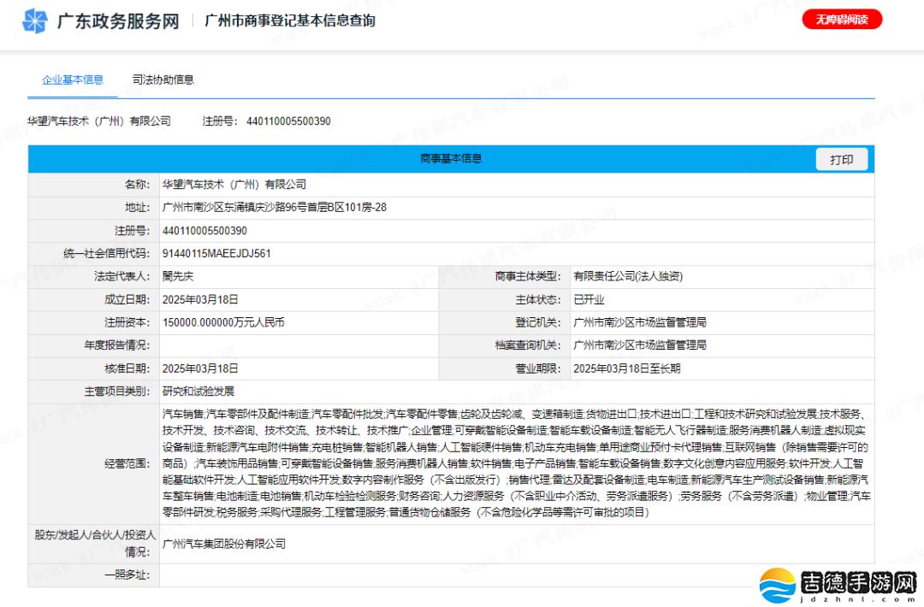Select shareholder 广州汽车集团股份有限公司
Viewport: 924px width, 607px height.
[x=223, y=544]
